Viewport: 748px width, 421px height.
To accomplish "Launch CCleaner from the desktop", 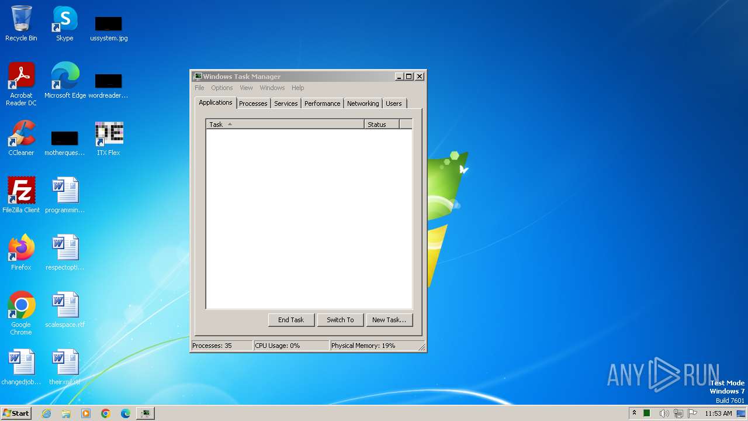I will [21, 138].
